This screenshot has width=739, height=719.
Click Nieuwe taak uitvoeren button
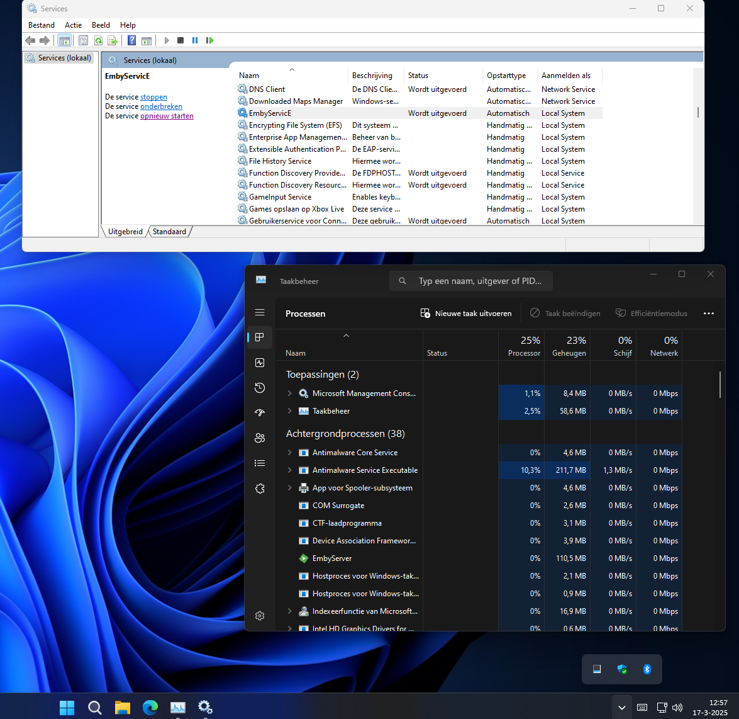coord(466,314)
